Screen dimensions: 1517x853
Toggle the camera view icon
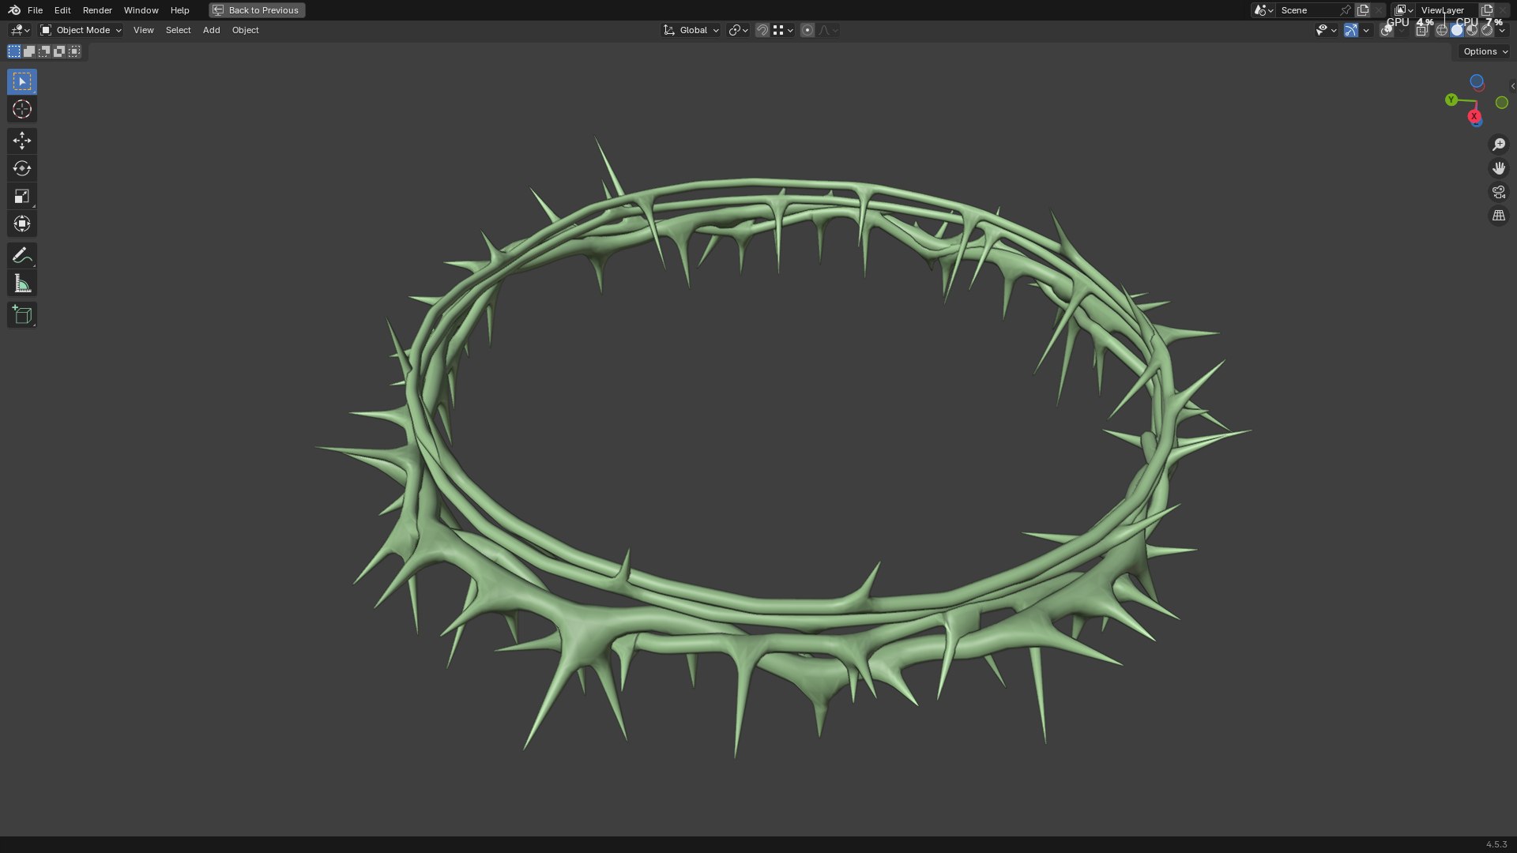point(1499,192)
